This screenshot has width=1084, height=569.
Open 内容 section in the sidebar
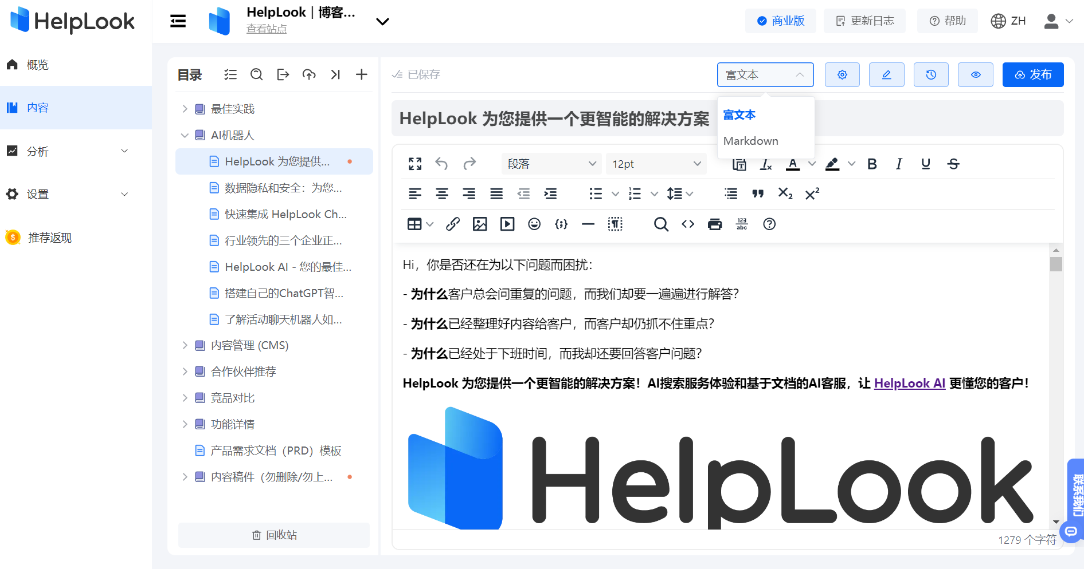(x=76, y=108)
